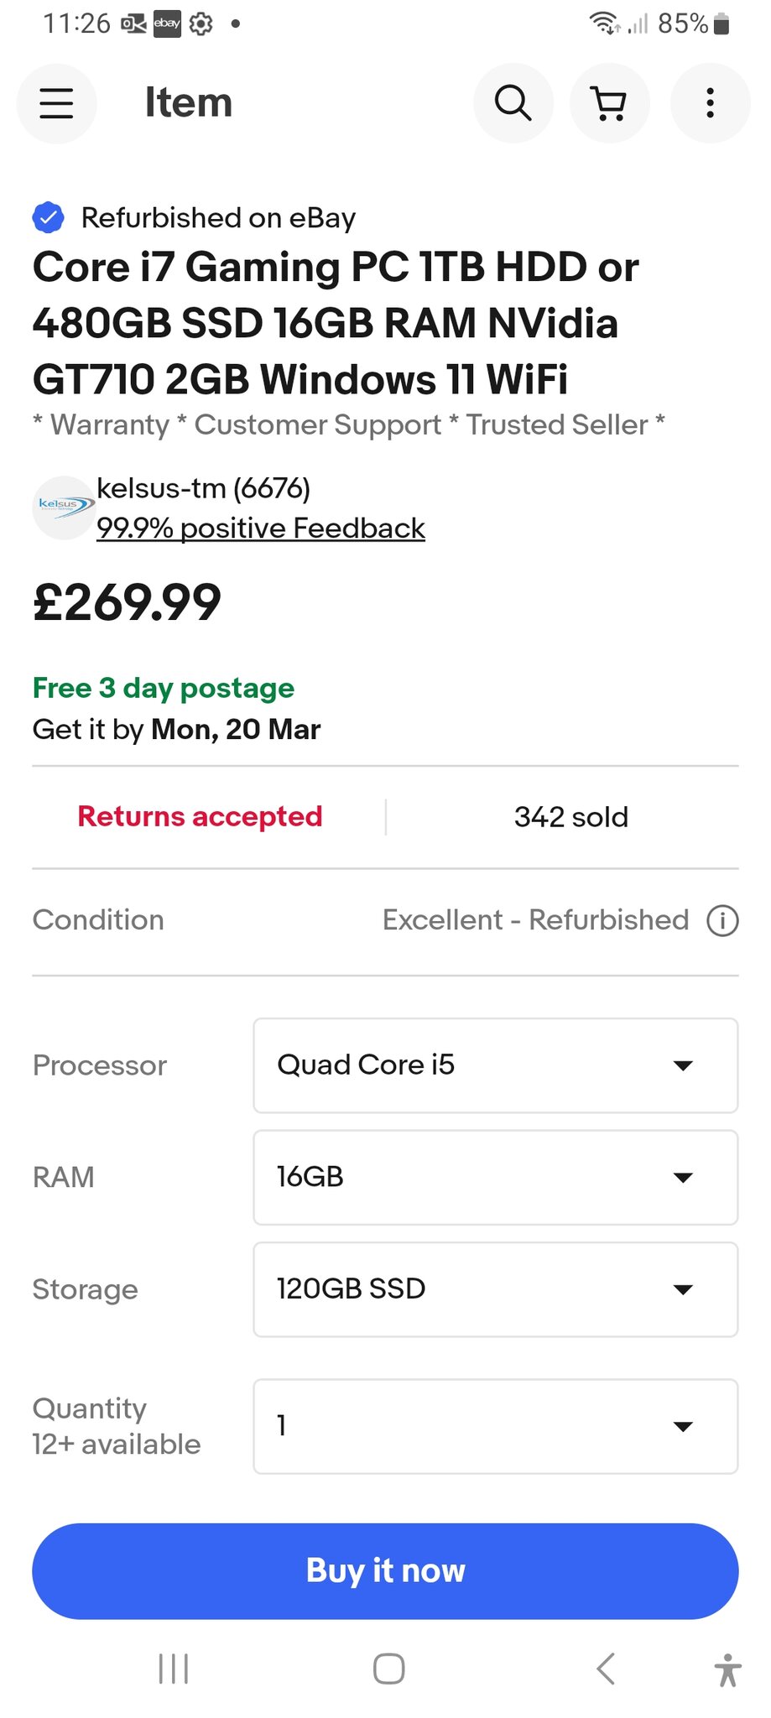
Task: Tap the Android back navigation arrow
Action: 606,1669
